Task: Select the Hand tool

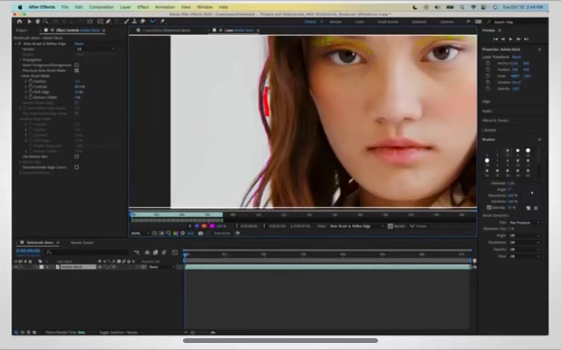Action: coord(38,22)
